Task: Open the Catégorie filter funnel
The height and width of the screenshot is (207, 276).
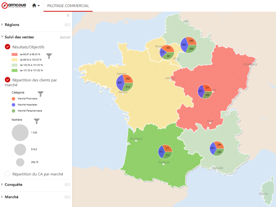Action: point(40,94)
